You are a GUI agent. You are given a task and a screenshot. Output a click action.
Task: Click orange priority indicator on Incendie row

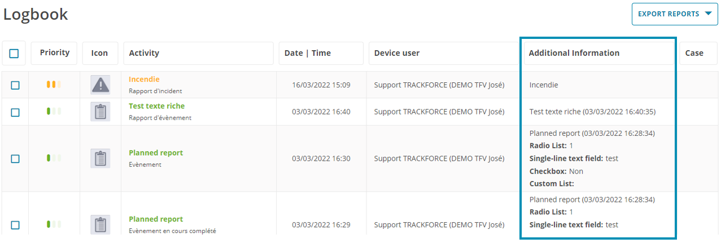click(54, 85)
